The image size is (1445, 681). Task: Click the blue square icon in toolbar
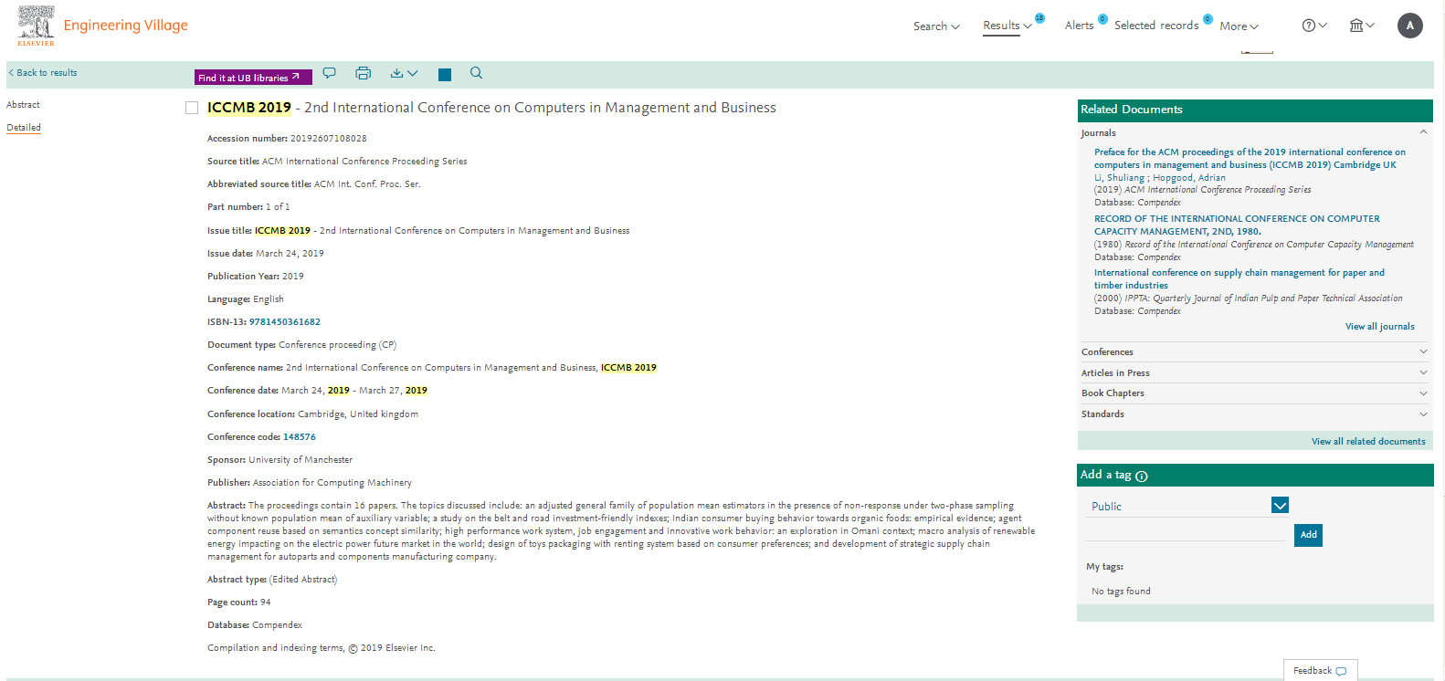[x=445, y=75]
